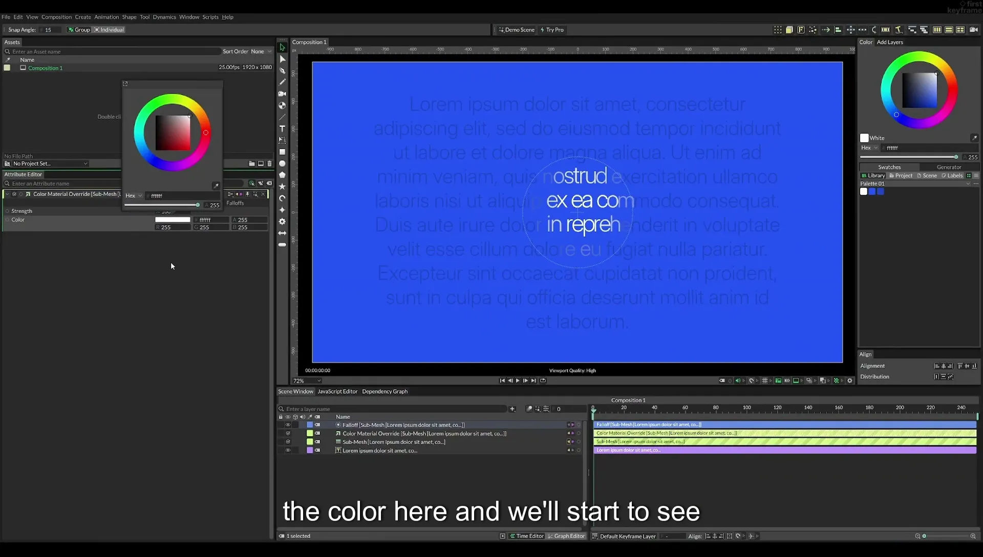Add new layer with plus icon
Viewport: 983px width, 557px height.
(512, 409)
